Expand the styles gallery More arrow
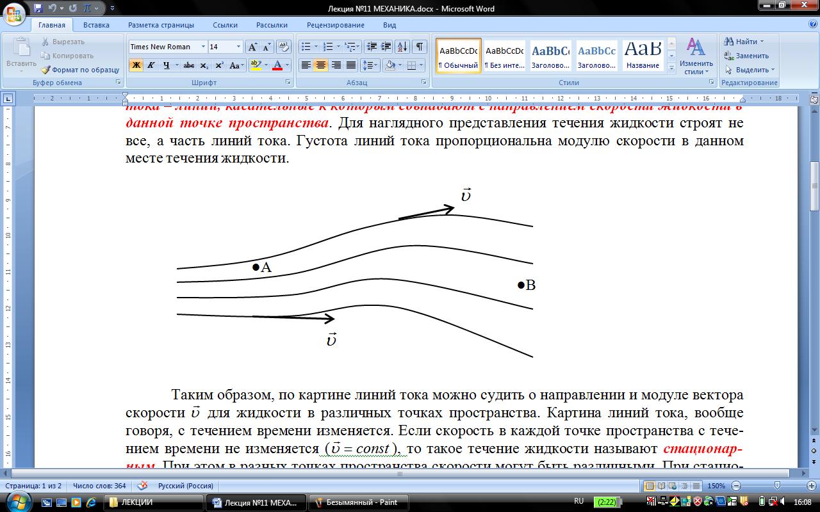The height and width of the screenshot is (512, 820). coord(671,68)
